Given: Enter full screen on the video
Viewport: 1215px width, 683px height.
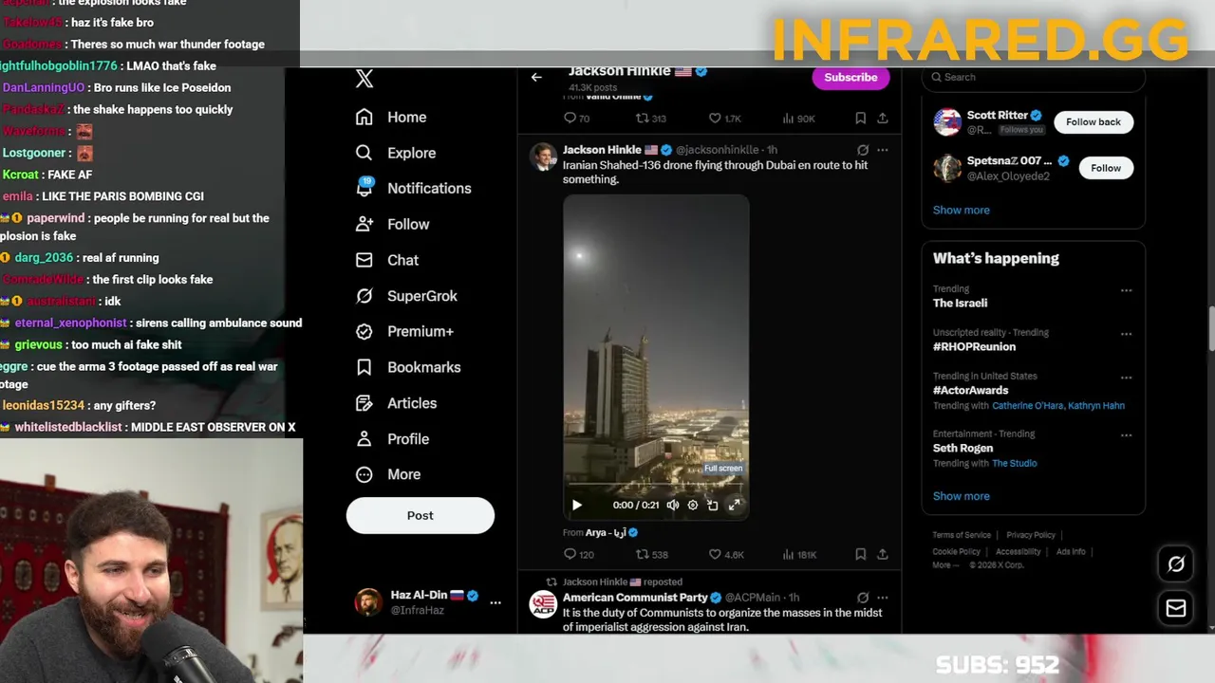Looking at the screenshot, I should tap(734, 506).
